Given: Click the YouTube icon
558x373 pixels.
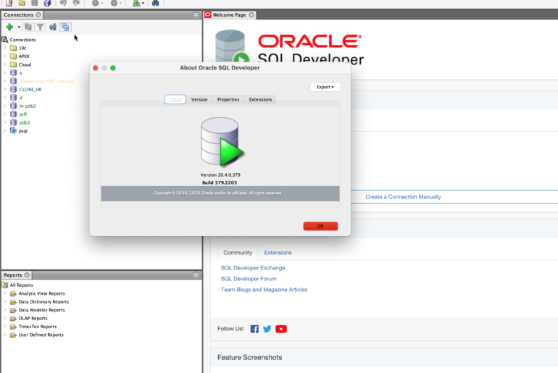Looking at the screenshot, I should 280,329.
